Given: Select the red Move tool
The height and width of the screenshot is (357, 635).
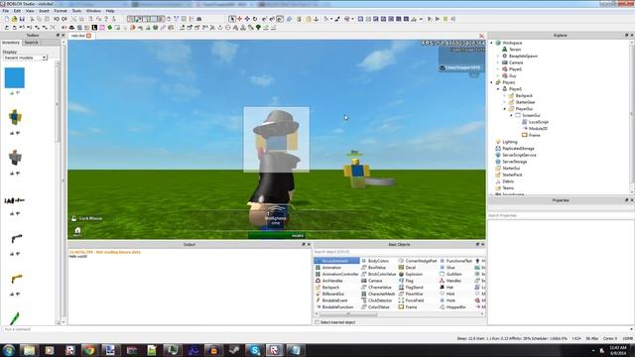Looking at the screenshot, I should [239, 19].
